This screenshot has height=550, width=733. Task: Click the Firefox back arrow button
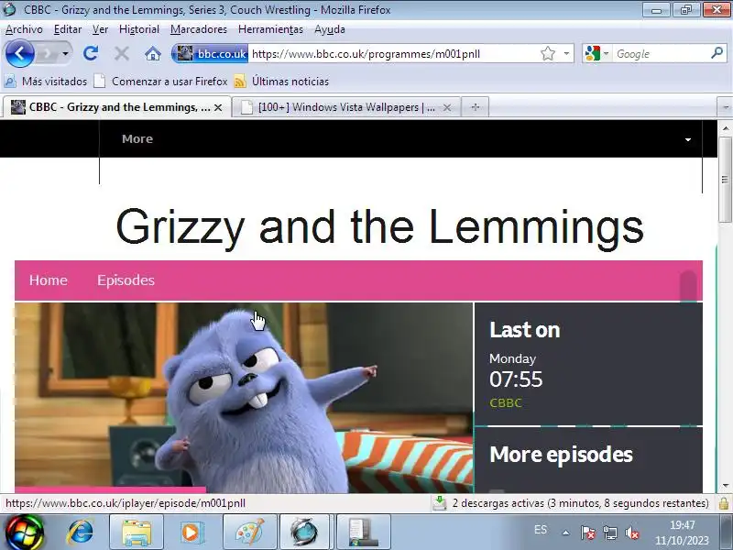19,54
